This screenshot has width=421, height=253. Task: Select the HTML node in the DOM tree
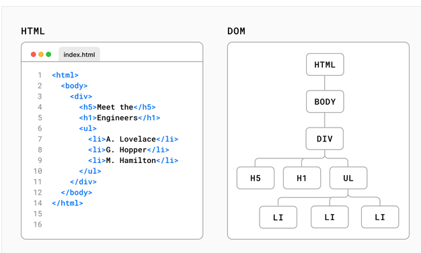coord(325,64)
